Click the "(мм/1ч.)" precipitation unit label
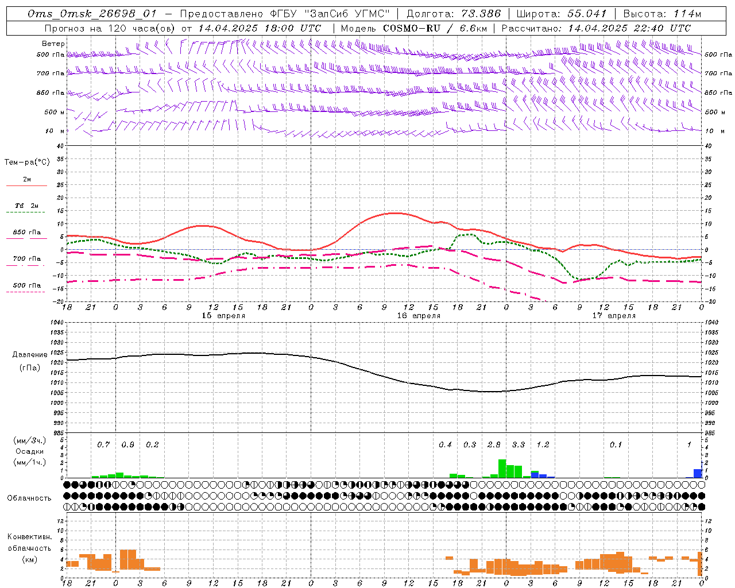 point(29,462)
